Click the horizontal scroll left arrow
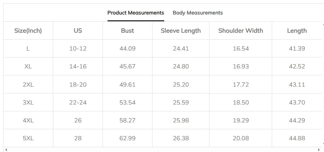The height and width of the screenshot is (152, 324). click(x=6, y=150)
